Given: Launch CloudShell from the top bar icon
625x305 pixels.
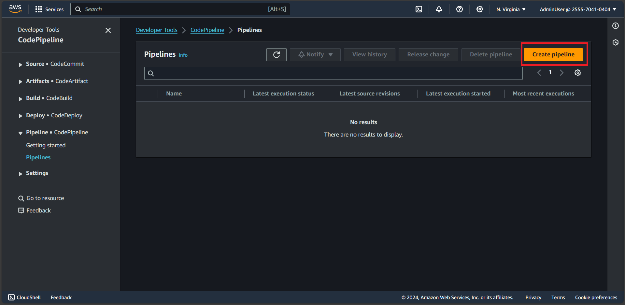Looking at the screenshot, I should 419,9.
